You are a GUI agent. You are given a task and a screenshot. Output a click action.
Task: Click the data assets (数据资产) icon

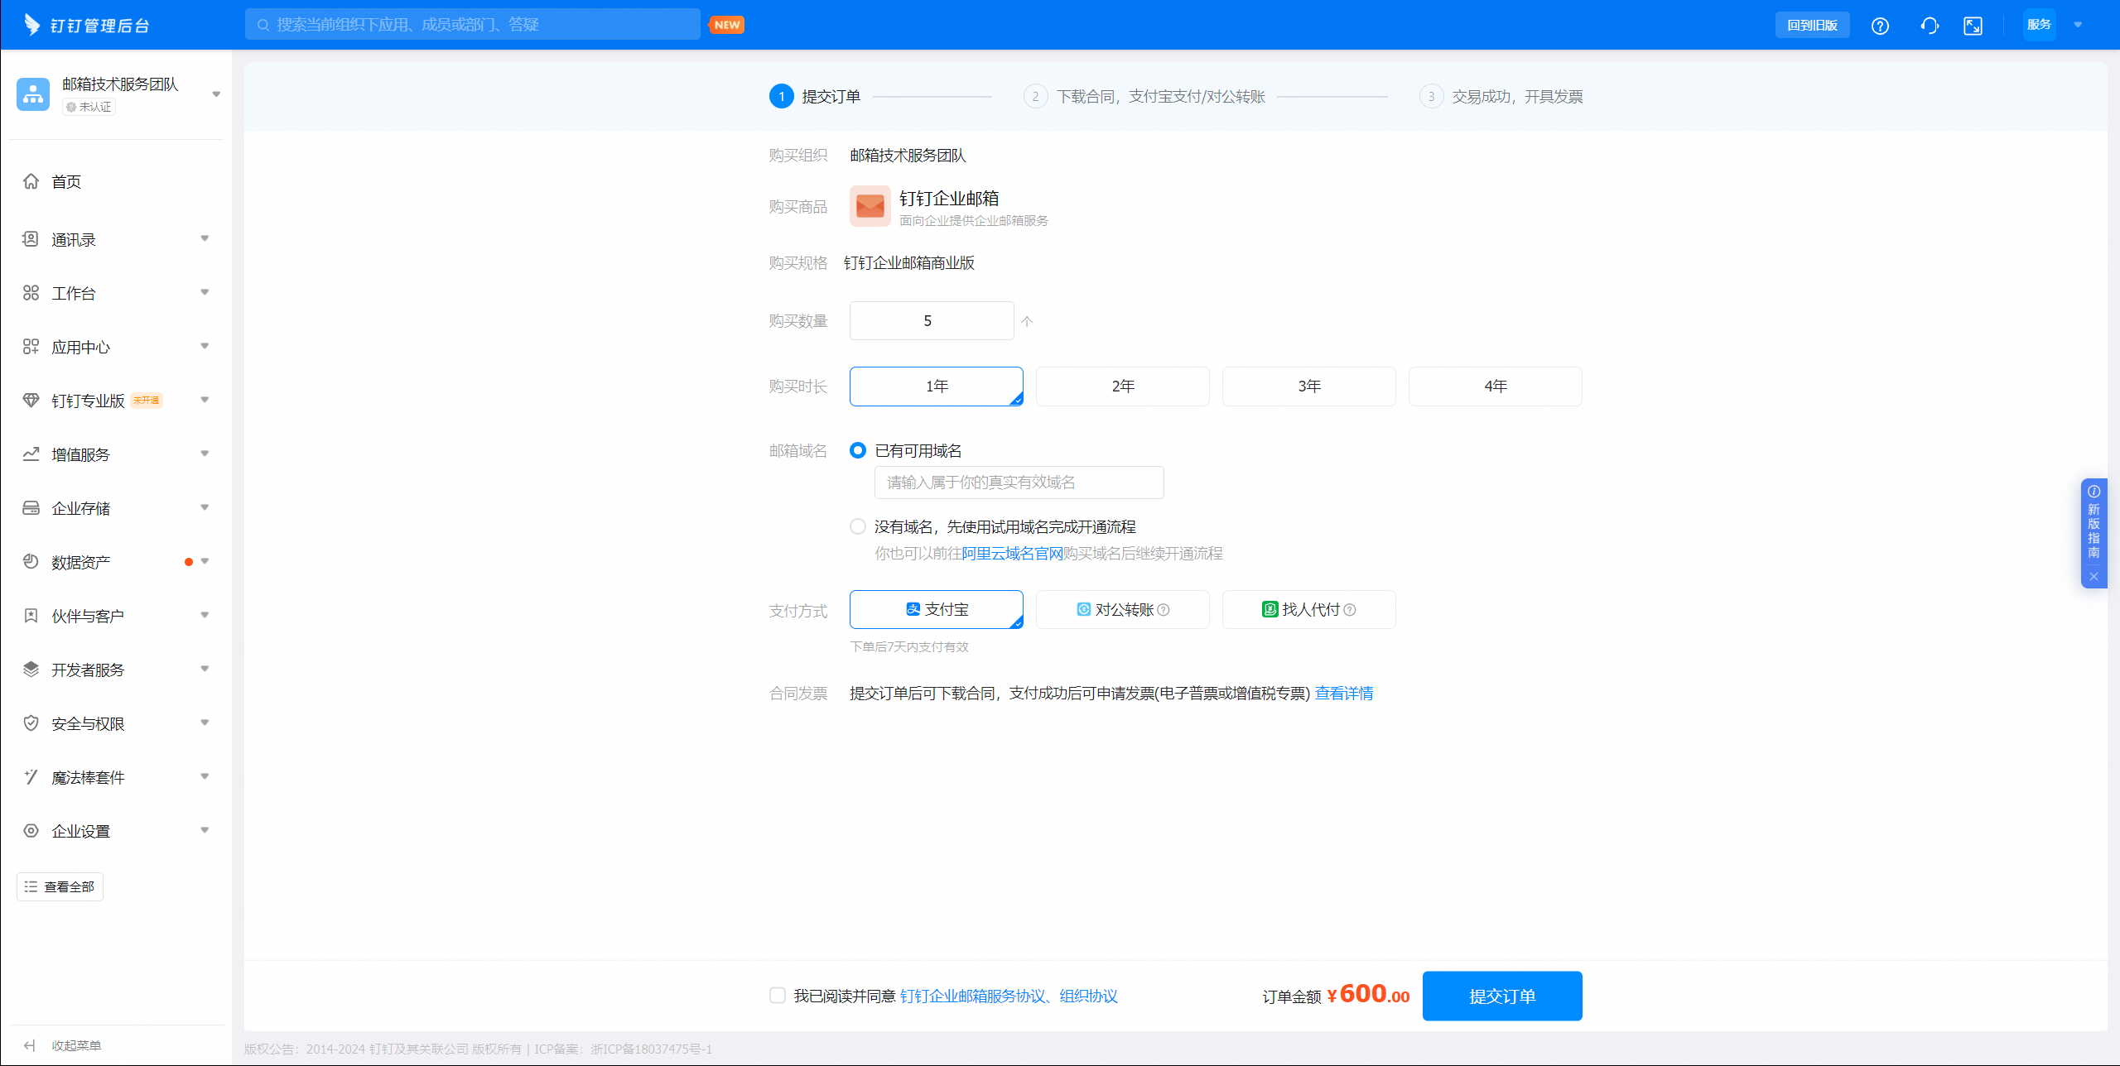coord(31,562)
